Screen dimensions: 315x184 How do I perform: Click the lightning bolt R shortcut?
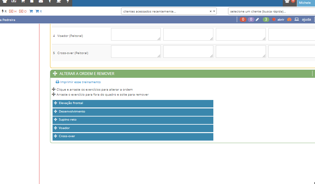[4, 11]
